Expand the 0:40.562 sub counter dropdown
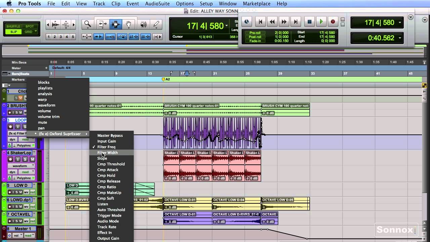 pyautogui.click(x=400, y=38)
